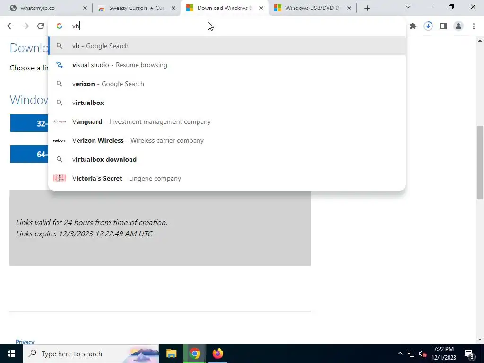Open the Chrome three-dot menu
Viewport: 484px width, 363px height.
(474, 26)
